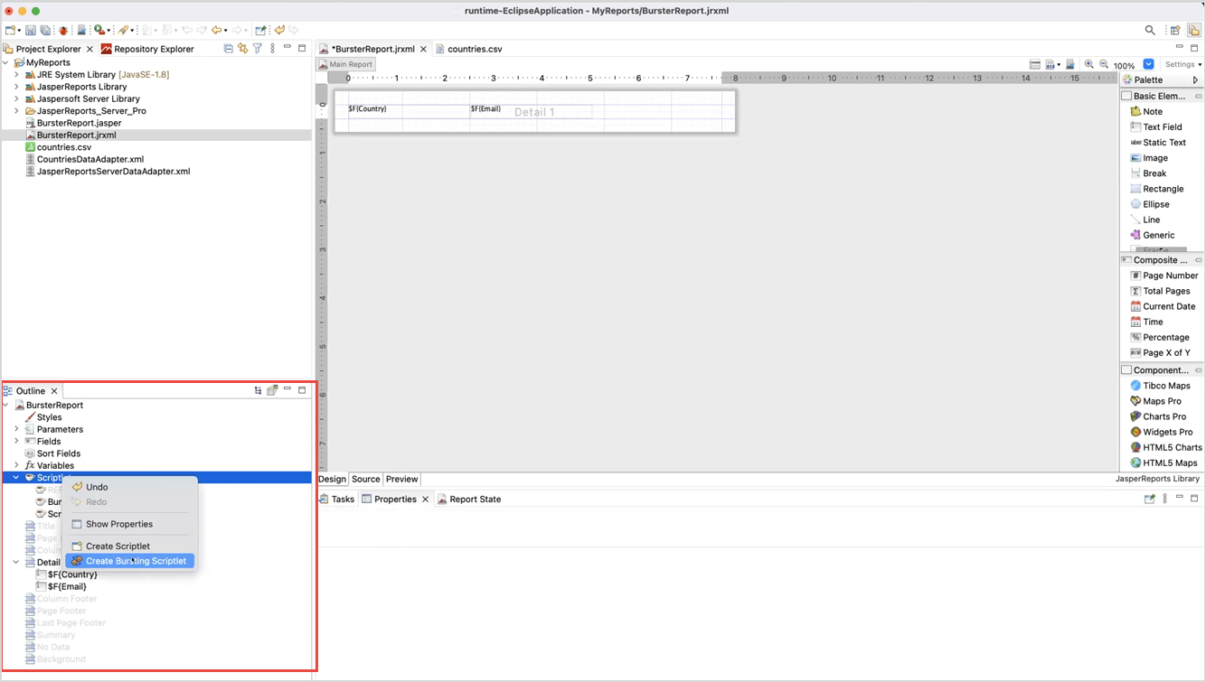The width and height of the screenshot is (1206, 682).
Task: Expand the JasperReports_Server_Pro folder
Action: pyautogui.click(x=16, y=111)
